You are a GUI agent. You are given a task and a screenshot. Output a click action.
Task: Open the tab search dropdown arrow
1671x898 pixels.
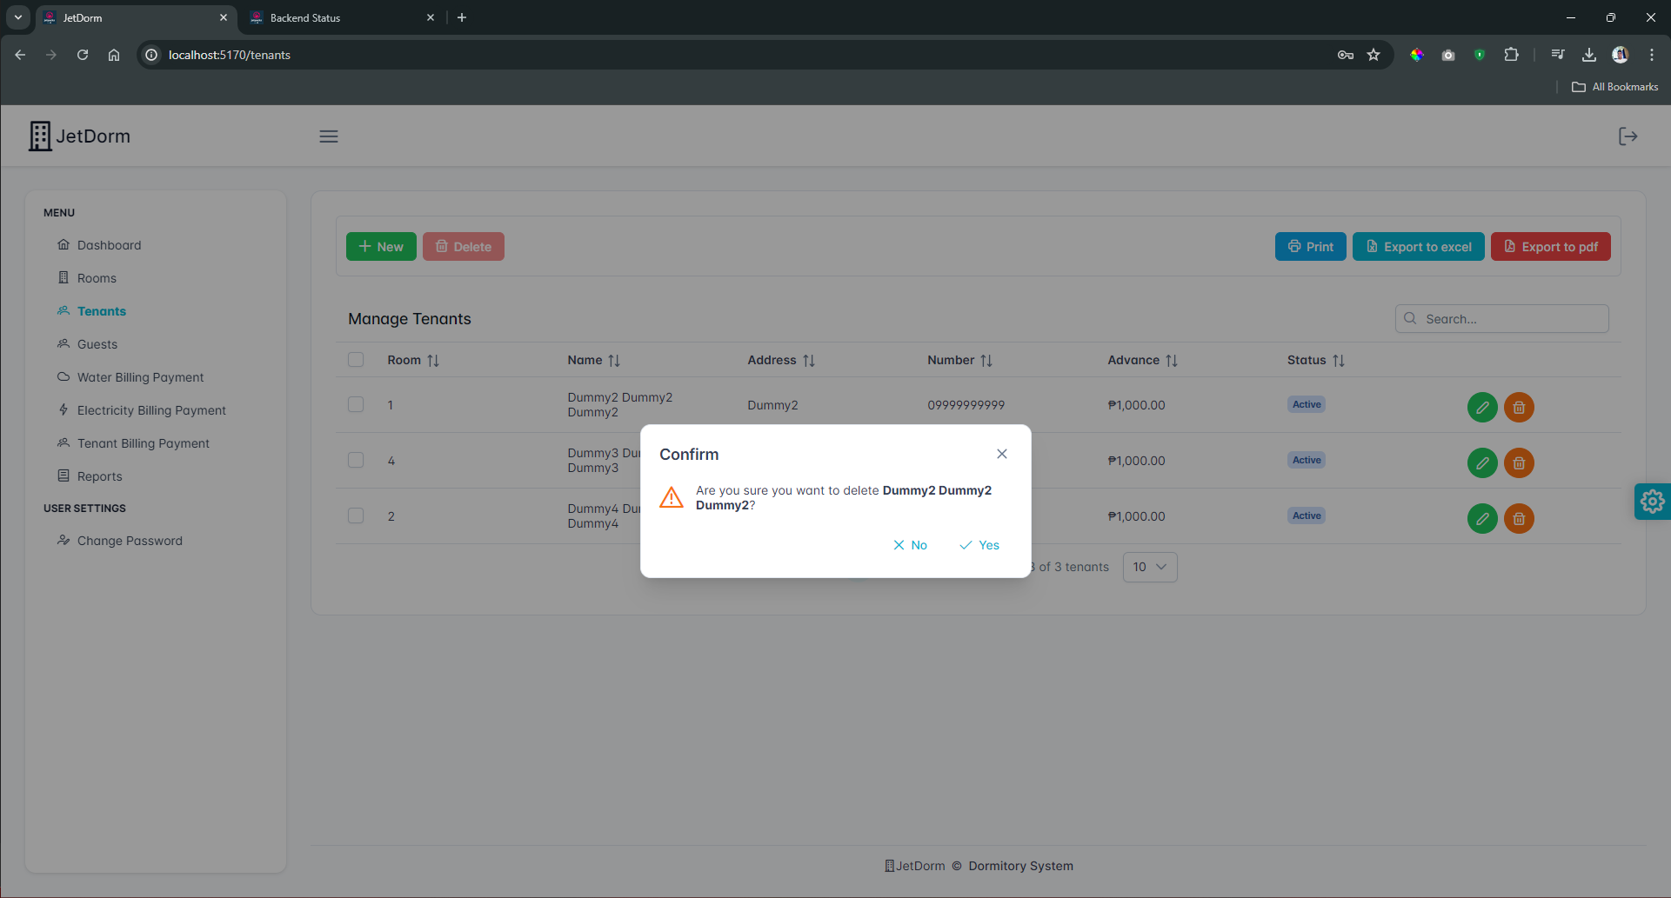point(18,17)
